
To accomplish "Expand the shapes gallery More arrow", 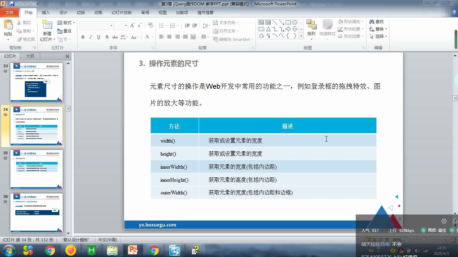I will tap(301, 36).
